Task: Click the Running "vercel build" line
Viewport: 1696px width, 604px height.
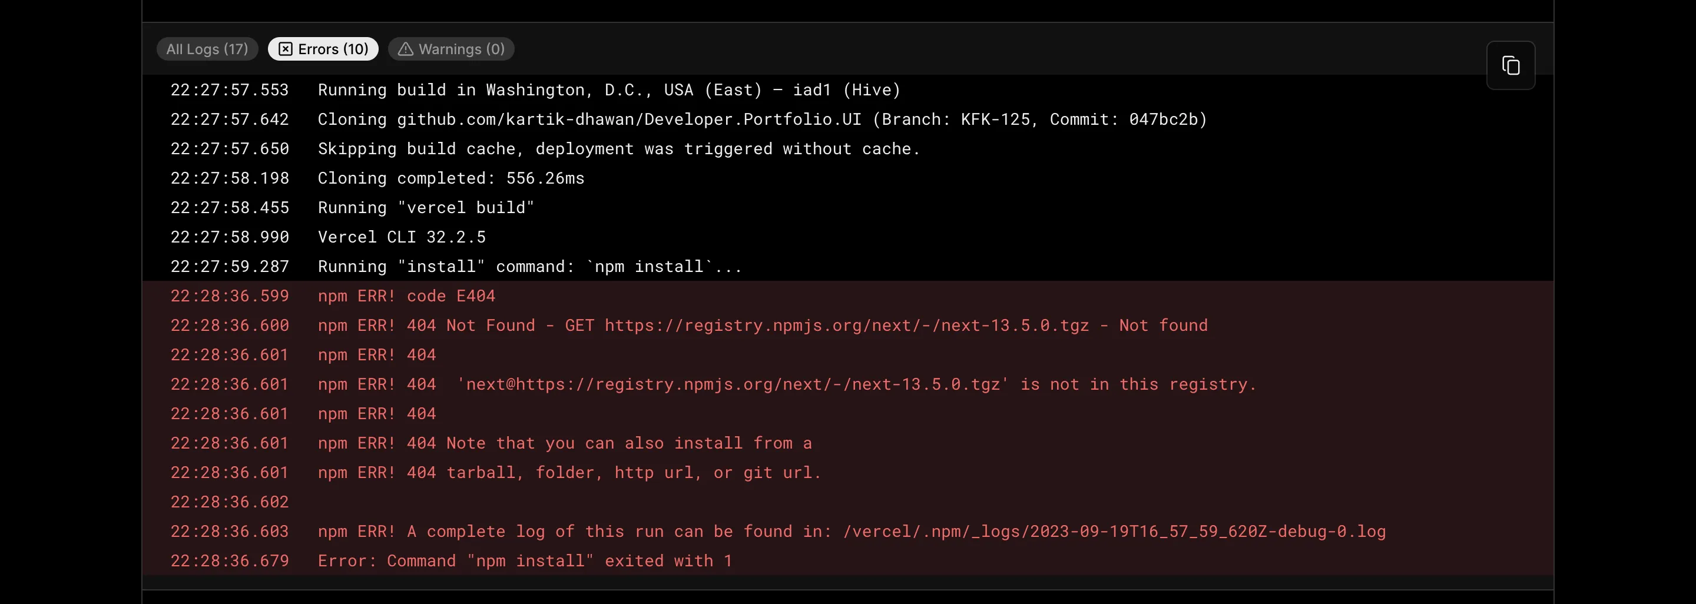Action: coord(425,208)
